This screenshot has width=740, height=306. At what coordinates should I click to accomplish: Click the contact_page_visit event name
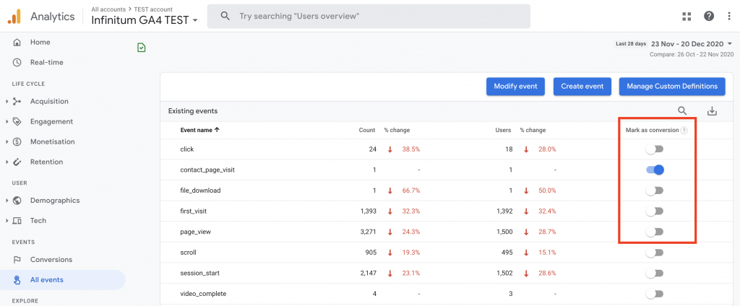tap(207, 170)
